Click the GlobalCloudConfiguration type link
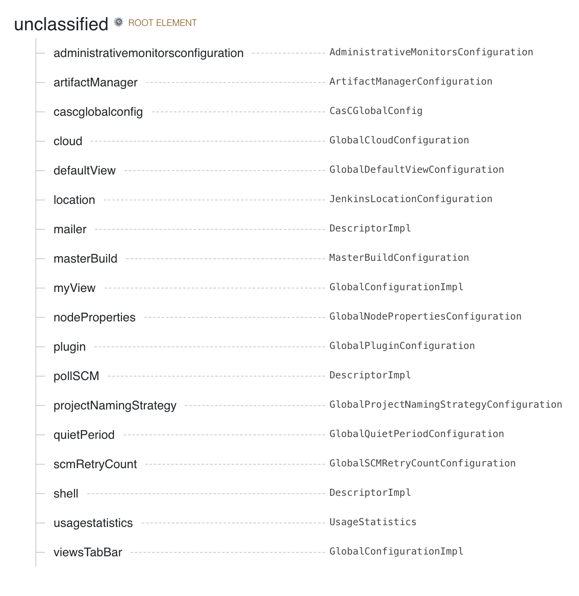 (399, 140)
